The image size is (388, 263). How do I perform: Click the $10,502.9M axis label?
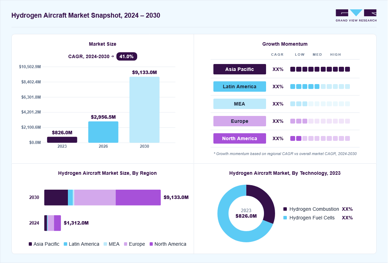(x=30, y=67)
